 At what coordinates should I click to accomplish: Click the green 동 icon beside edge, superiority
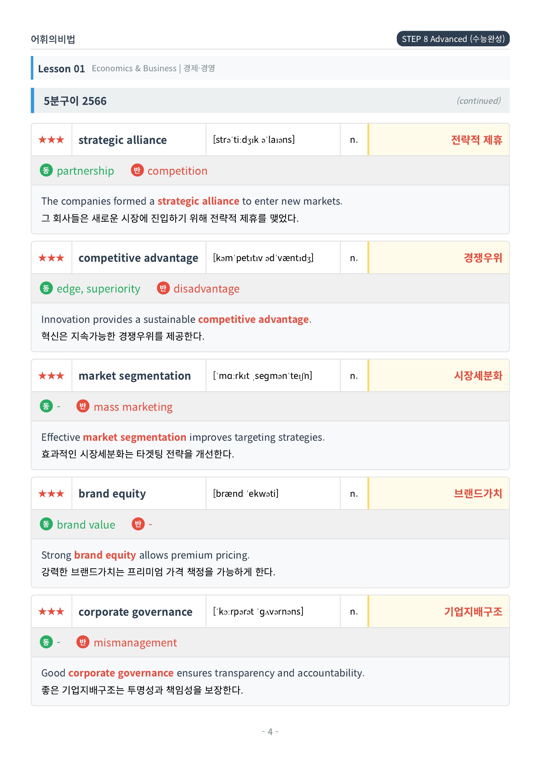click(x=46, y=288)
